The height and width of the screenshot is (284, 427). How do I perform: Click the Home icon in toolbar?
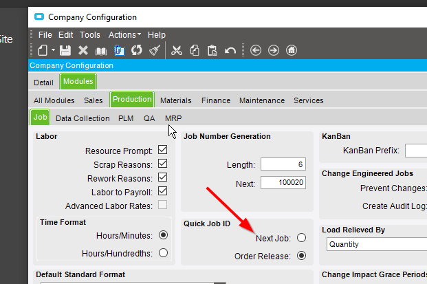[x=292, y=50]
